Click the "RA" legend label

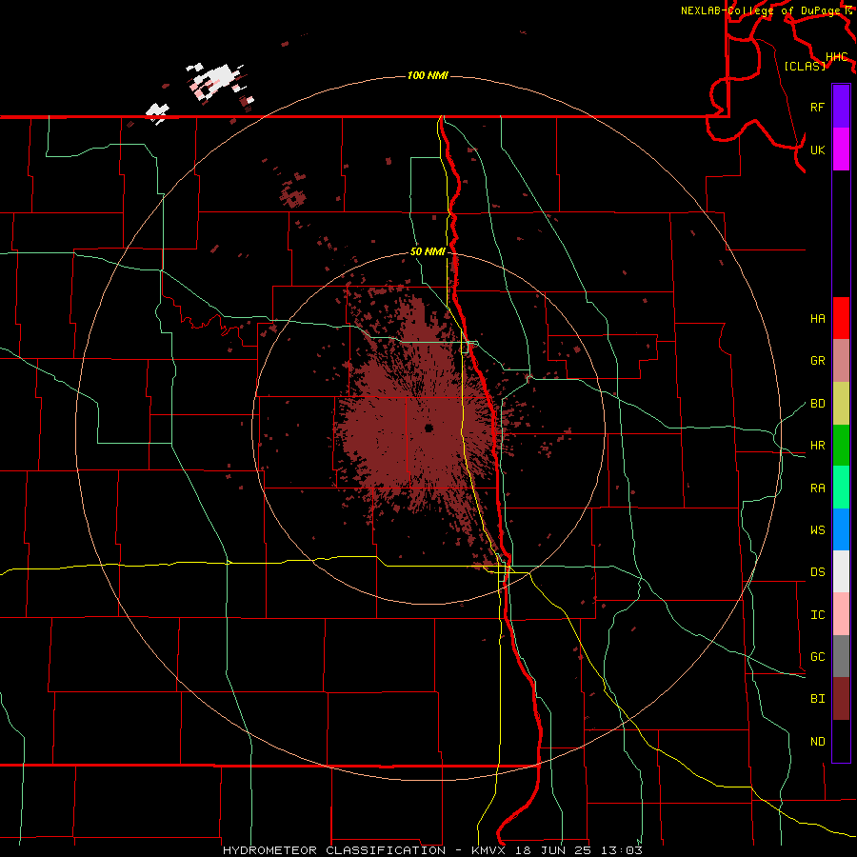(x=817, y=488)
